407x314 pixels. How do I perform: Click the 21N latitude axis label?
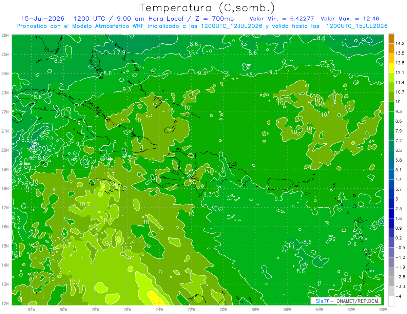(5, 131)
